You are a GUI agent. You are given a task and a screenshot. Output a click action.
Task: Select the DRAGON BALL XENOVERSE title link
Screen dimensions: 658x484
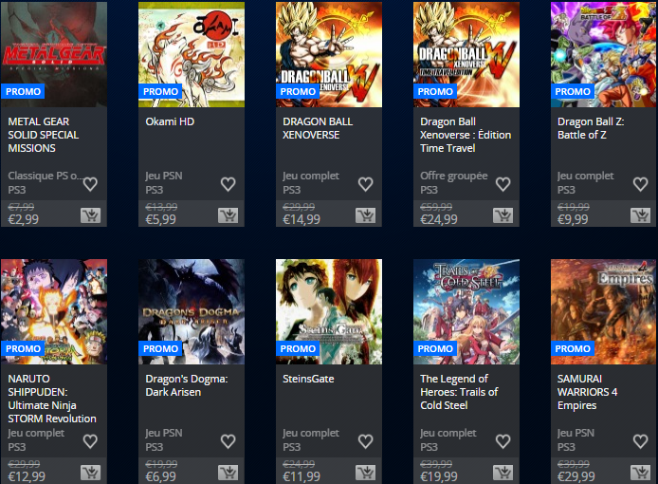tap(318, 128)
